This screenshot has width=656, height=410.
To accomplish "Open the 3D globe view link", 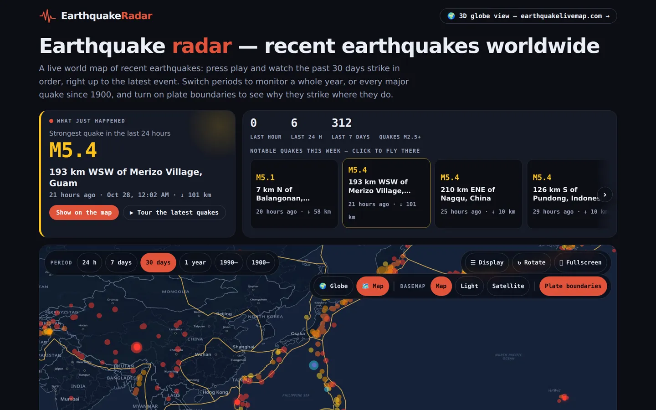I will click(528, 16).
